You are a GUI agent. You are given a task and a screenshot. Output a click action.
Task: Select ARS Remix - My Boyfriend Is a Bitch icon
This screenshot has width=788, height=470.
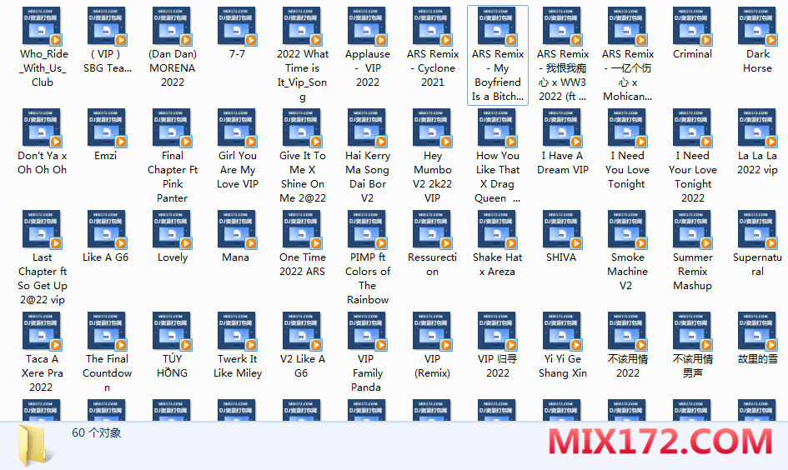point(497,26)
